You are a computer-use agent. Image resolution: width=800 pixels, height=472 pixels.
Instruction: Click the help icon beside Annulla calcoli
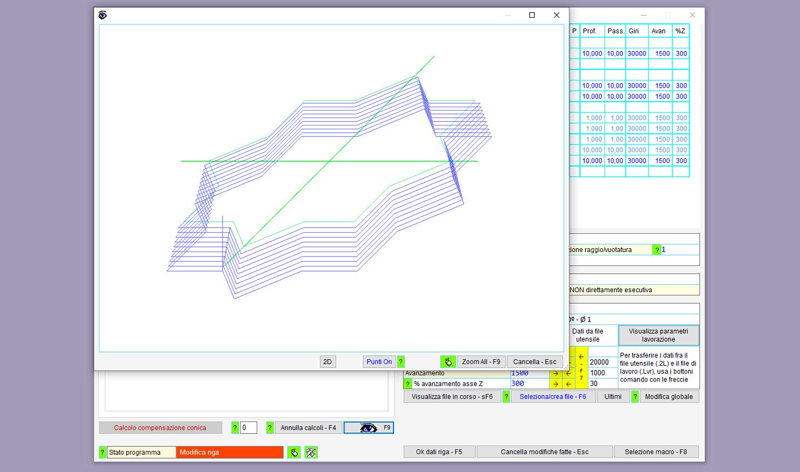(x=270, y=428)
